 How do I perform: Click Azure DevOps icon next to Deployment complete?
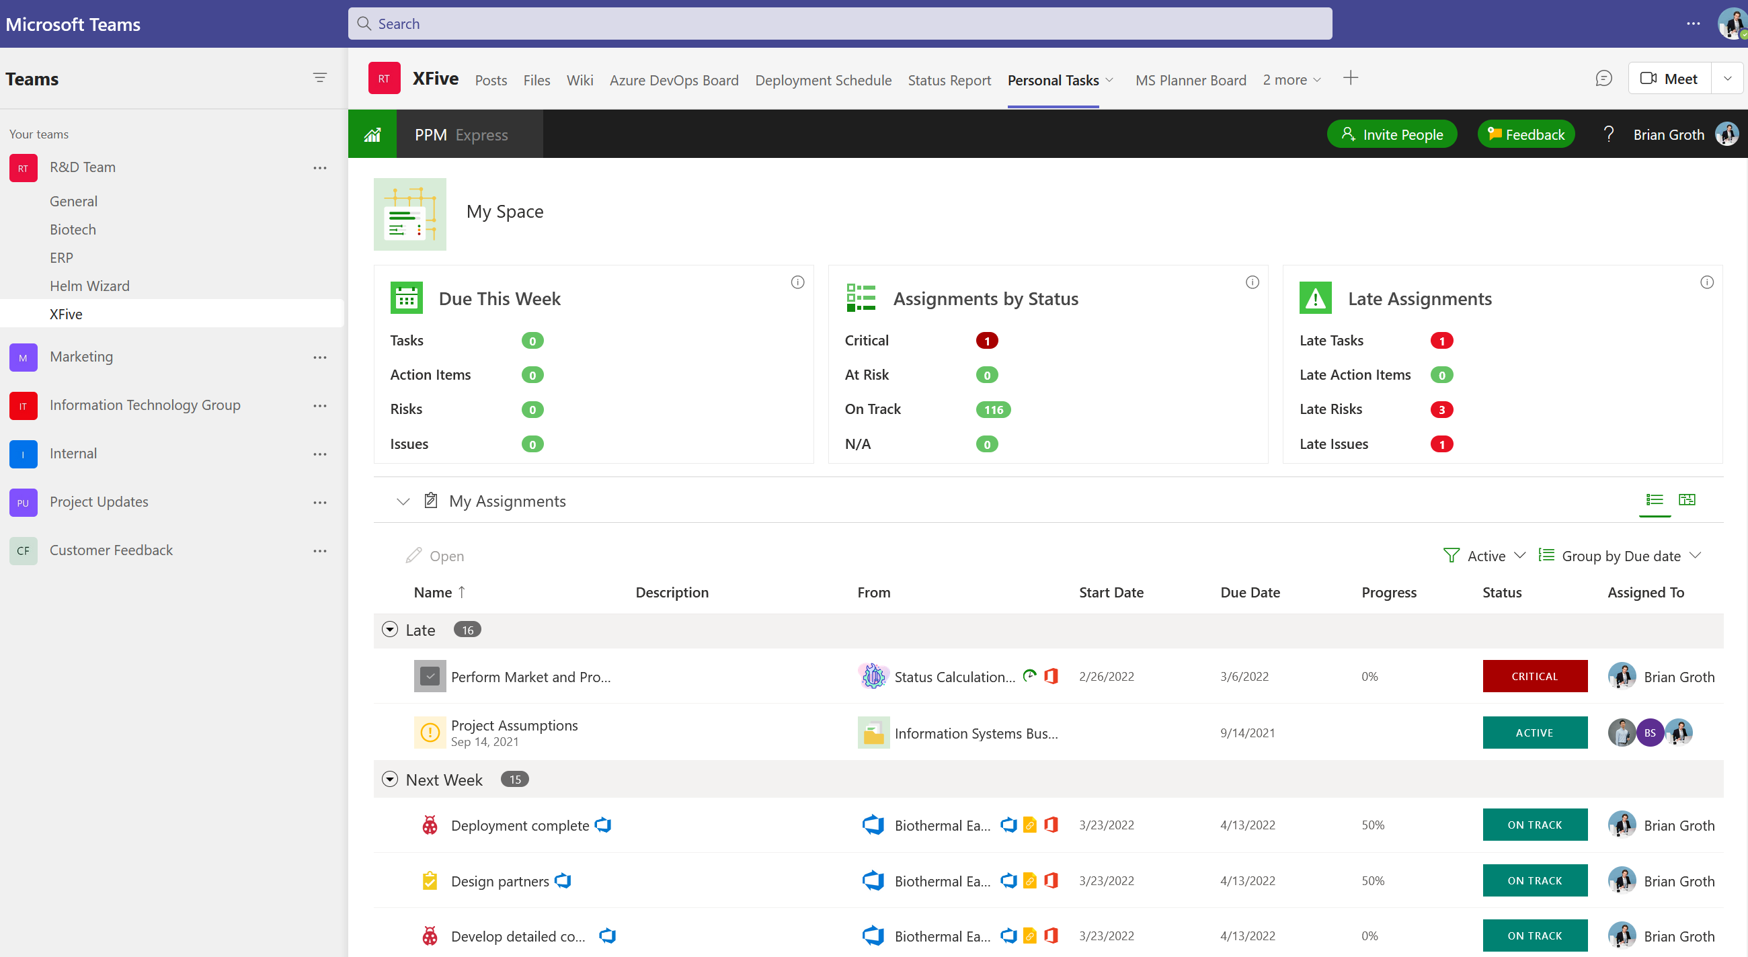[x=602, y=825]
